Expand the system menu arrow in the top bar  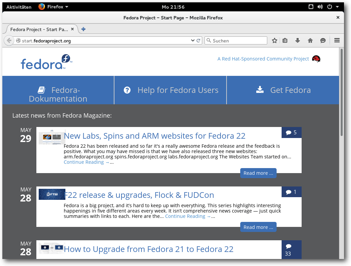pos(337,7)
